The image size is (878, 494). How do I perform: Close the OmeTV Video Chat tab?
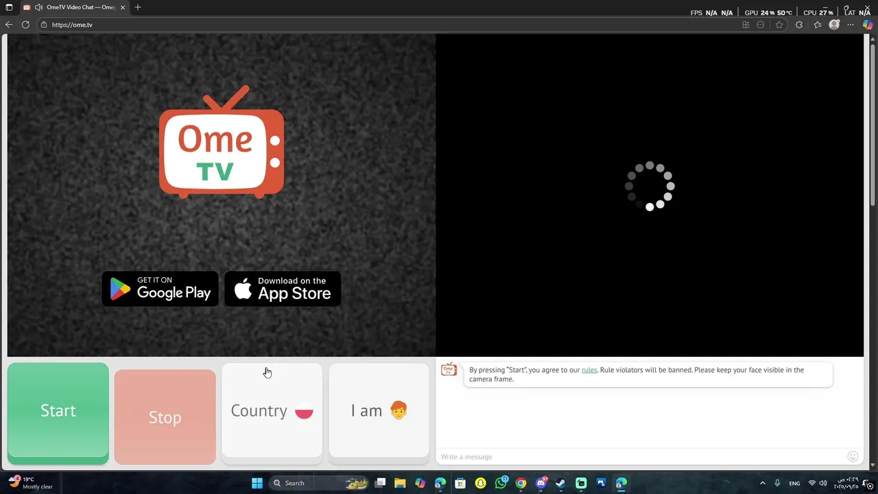pyautogui.click(x=123, y=8)
